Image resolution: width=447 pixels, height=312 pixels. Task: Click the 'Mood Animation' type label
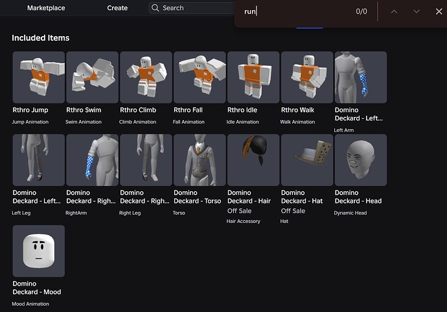[30, 304]
